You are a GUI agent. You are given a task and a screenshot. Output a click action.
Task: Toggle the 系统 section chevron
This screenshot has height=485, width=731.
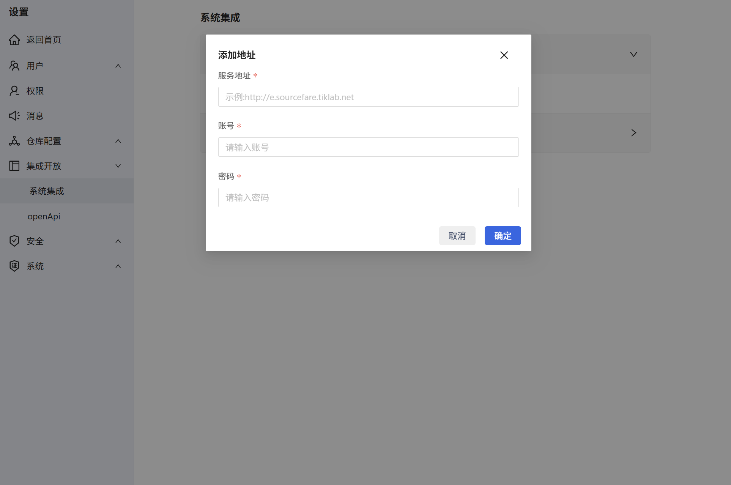click(x=118, y=266)
